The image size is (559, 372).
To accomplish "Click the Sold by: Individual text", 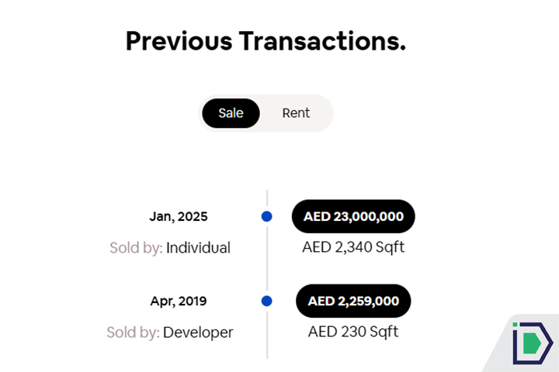I will tap(170, 248).
